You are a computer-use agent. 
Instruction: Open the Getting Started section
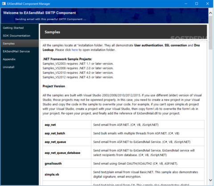[13, 28]
